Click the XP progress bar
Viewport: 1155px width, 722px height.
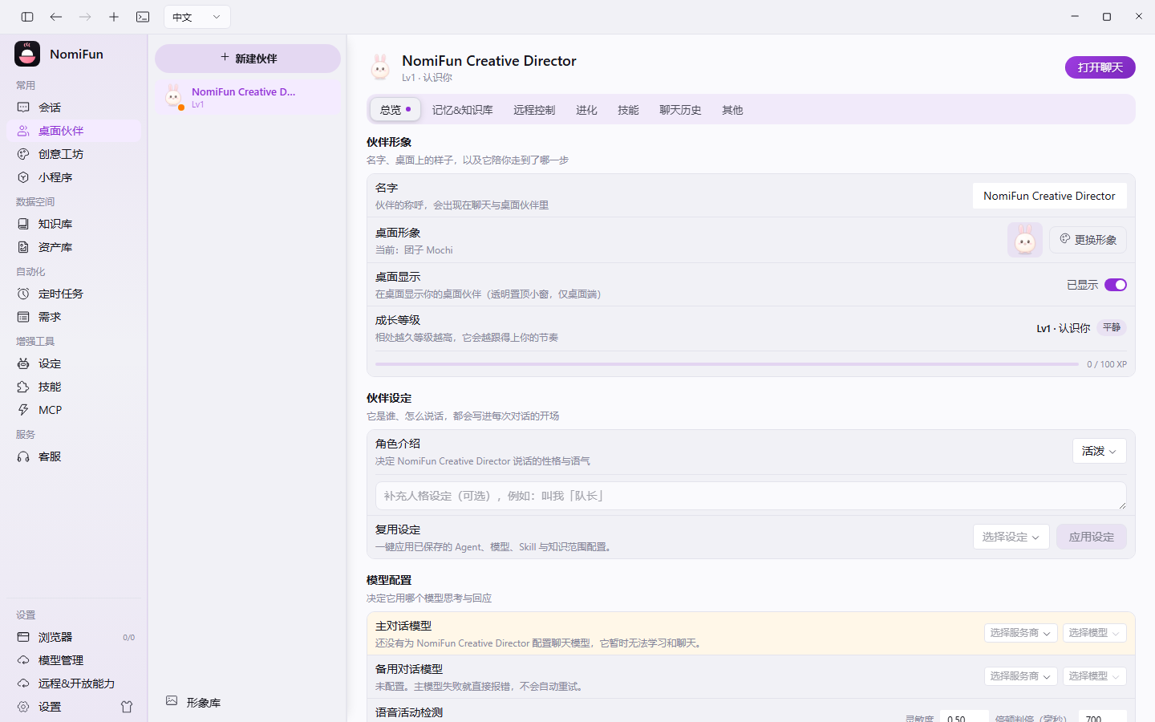[x=727, y=364]
